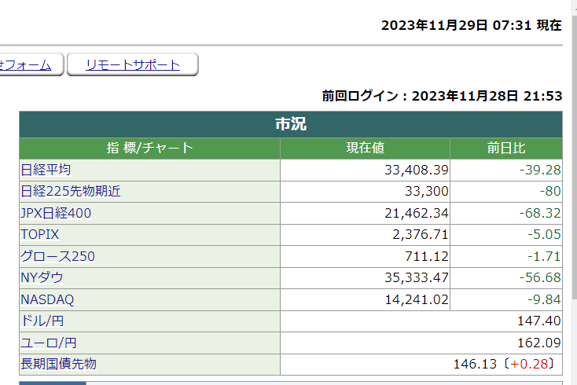View the グロース250 index link

[x=57, y=256]
